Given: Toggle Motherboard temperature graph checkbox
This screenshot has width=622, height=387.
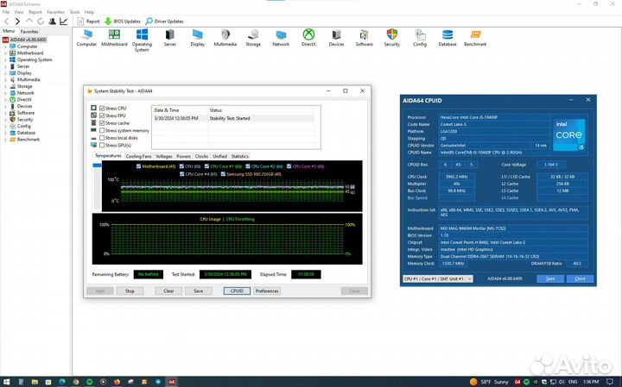Looking at the screenshot, I should (x=138, y=166).
